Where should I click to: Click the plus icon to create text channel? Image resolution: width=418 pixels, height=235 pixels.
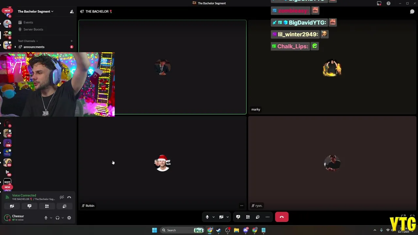[x=72, y=41]
